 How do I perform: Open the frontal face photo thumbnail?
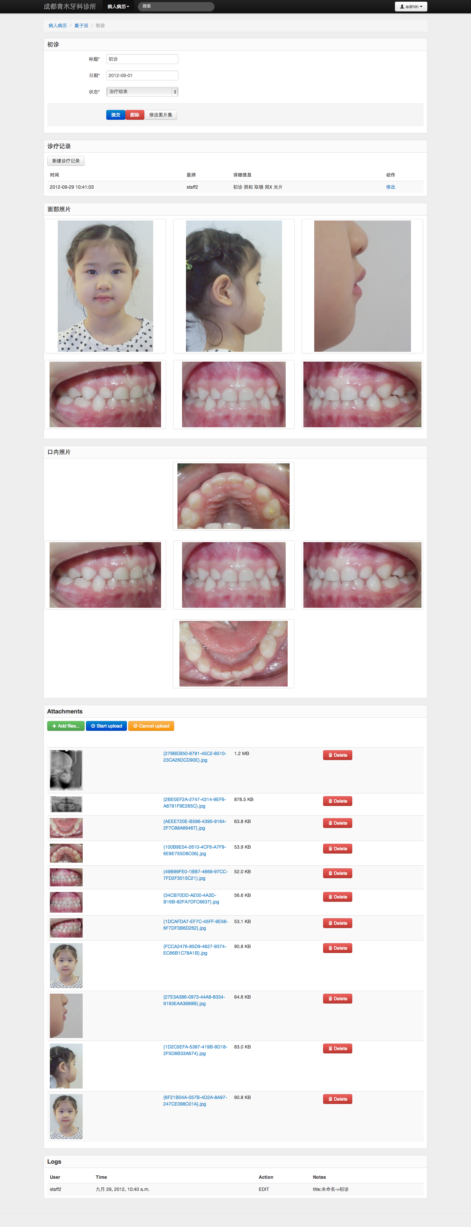tap(105, 286)
